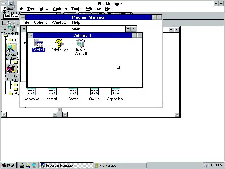Click the Calmira II window title bar
The image size is (225, 169).
82,35
